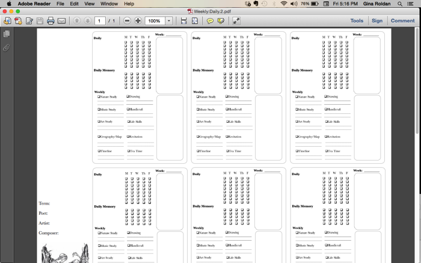Open the Comment pane
The height and width of the screenshot is (263, 421).
pos(402,20)
